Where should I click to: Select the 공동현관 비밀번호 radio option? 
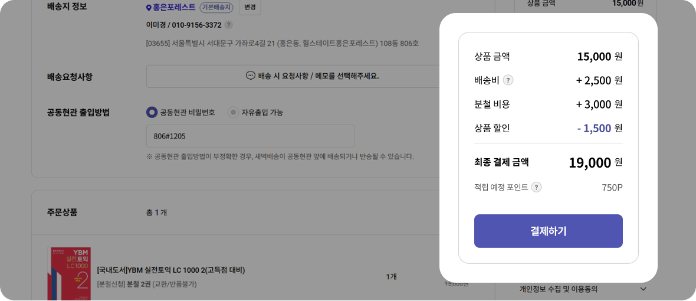click(x=152, y=112)
